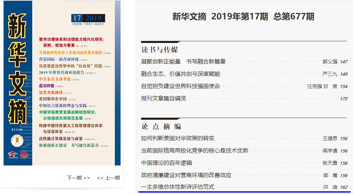Open article 政府清廉建设对营商环境的改善效应
The height and width of the screenshot is (194, 354).
(x=186, y=175)
